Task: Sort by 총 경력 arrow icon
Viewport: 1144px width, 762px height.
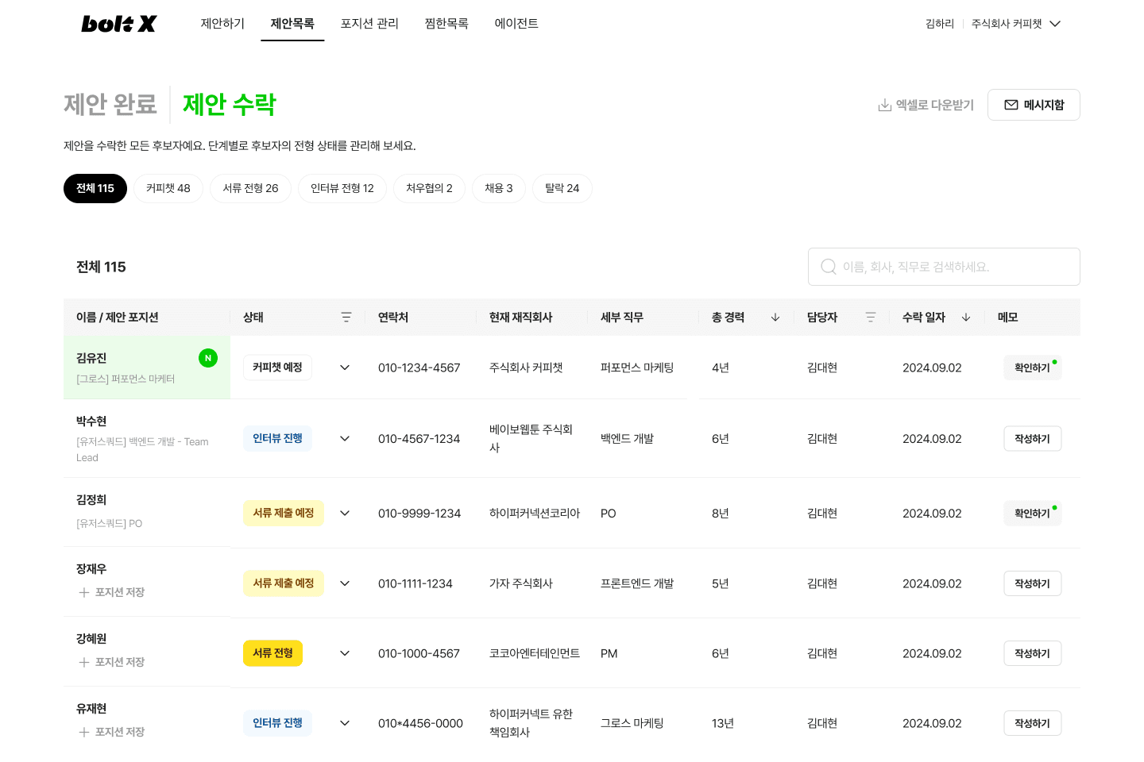Action: coord(775,317)
